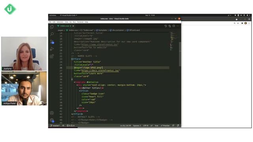Click the Prettier status bar item
253x142 pixels.
(165, 125)
